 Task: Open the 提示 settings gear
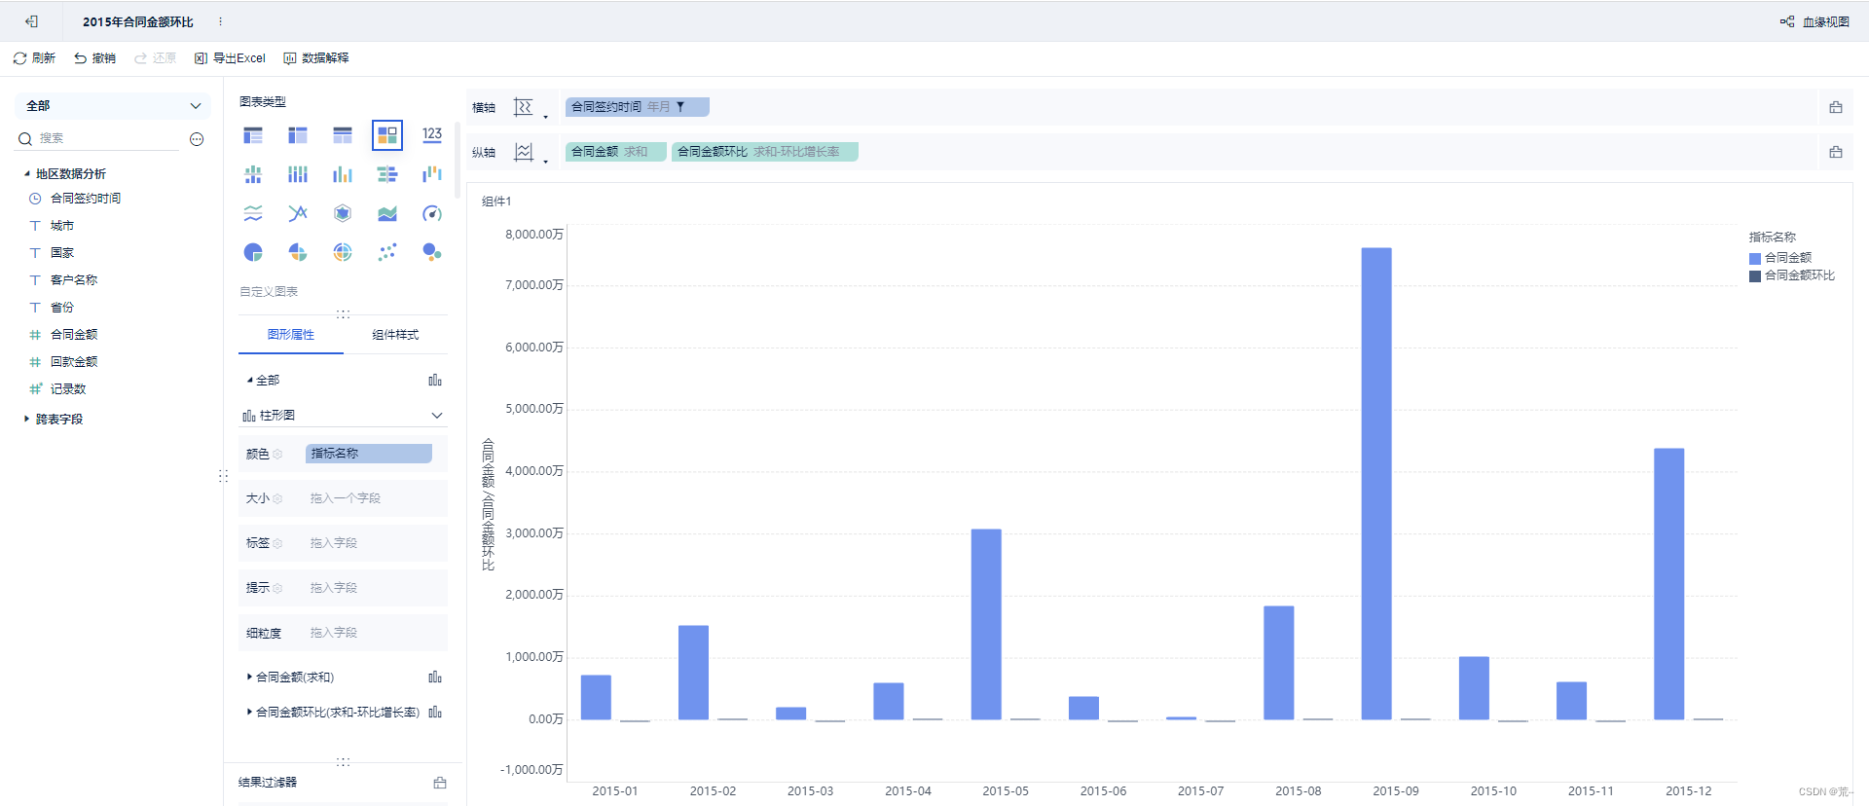277,589
